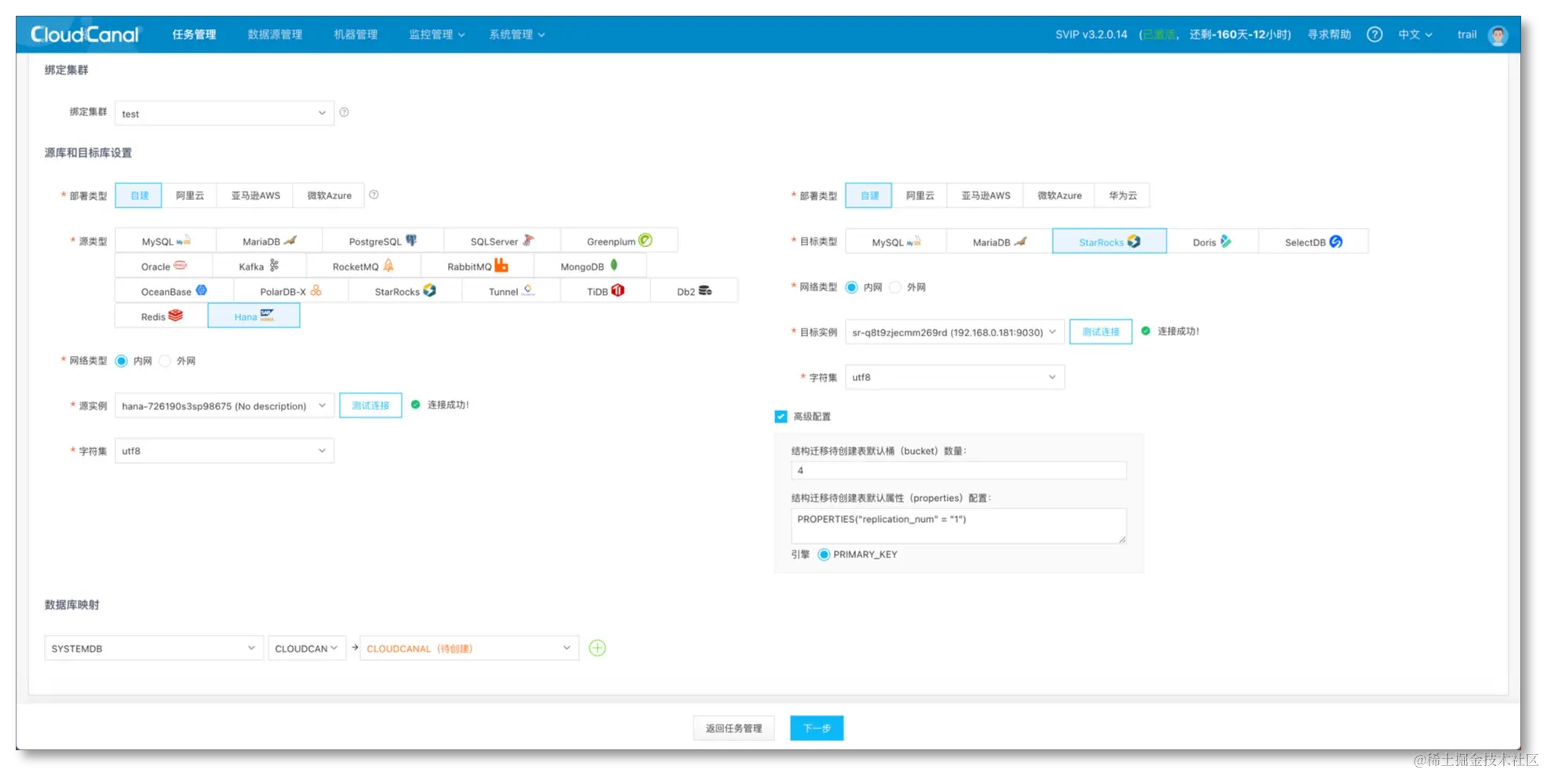Click 返回任务管理 button
Viewport: 1544px width, 773px height.
click(x=734, y=728)
